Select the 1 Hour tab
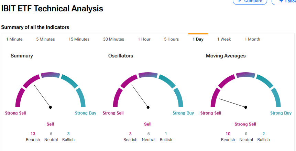296x151 pixels. pos(144,39)
